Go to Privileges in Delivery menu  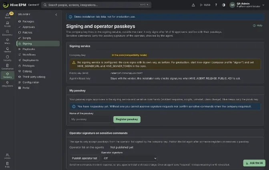point(38,66)
